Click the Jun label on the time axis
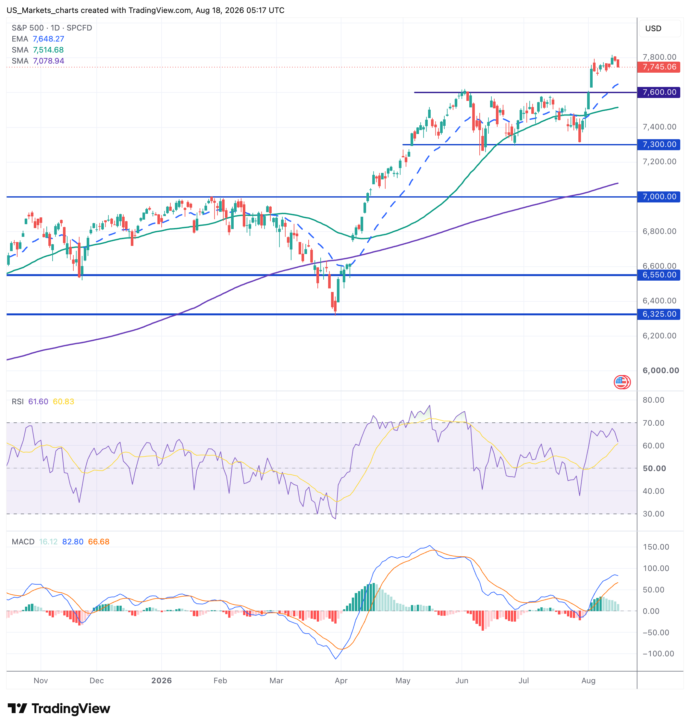690x728 pixels. (x=462, y=681)
